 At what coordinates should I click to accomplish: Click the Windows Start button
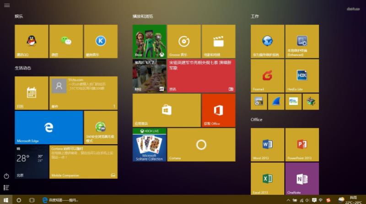pos(6,200)
